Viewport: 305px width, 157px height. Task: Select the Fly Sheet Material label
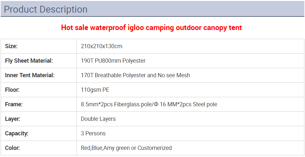[29, 61]
